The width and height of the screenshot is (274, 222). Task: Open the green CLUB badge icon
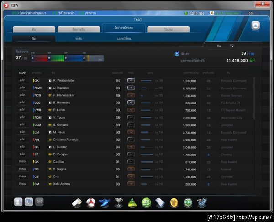pyautogui.click(x=188, y=203)
